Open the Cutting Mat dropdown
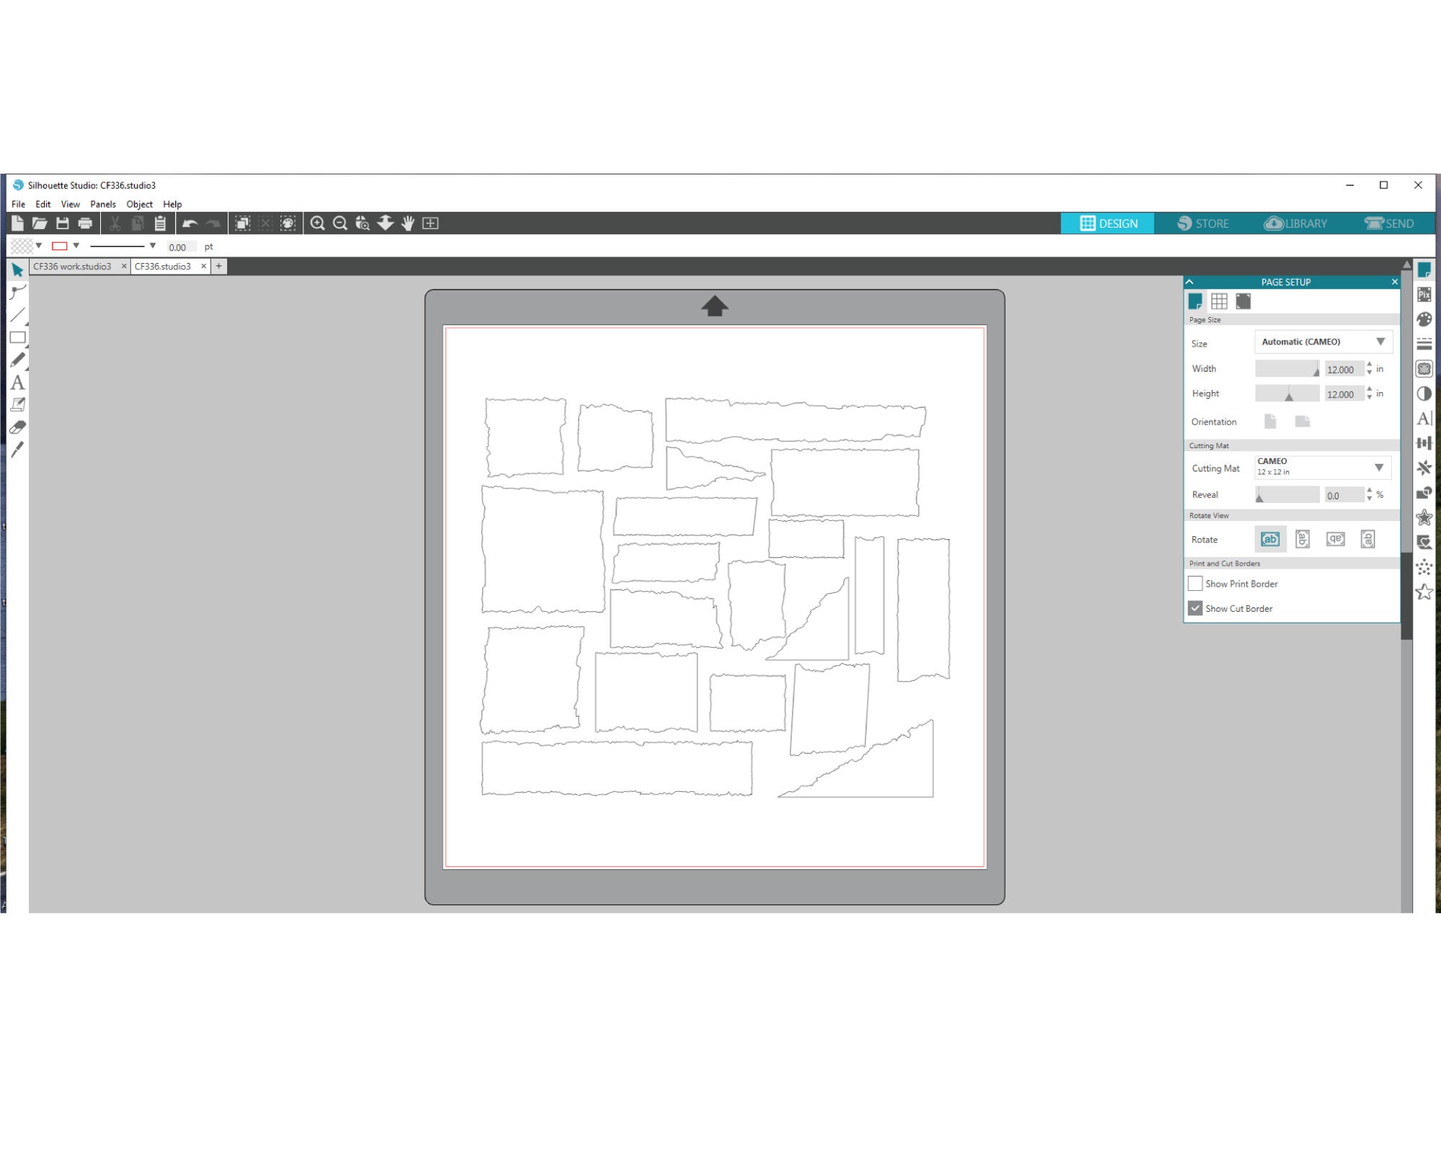1441x1158 pixels. [1322, 467]
